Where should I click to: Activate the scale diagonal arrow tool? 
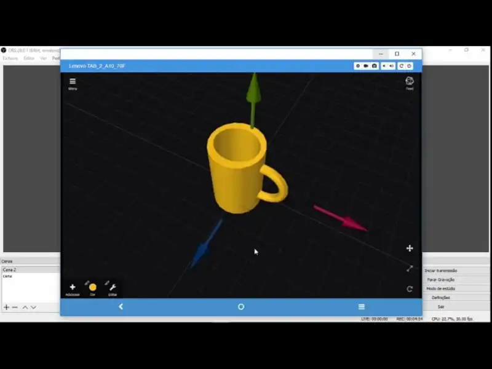[410, 269]
